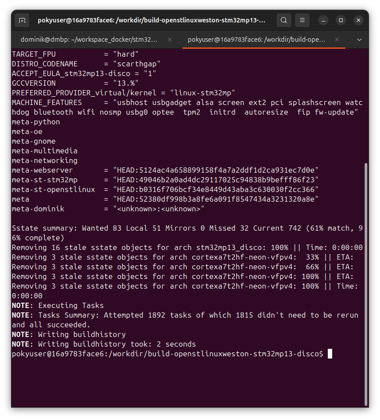Viewport: 380px width, 420px height.
Task: Click the DISTRO_CODENAME "scarthgap" line
Action: pos(86,64)
